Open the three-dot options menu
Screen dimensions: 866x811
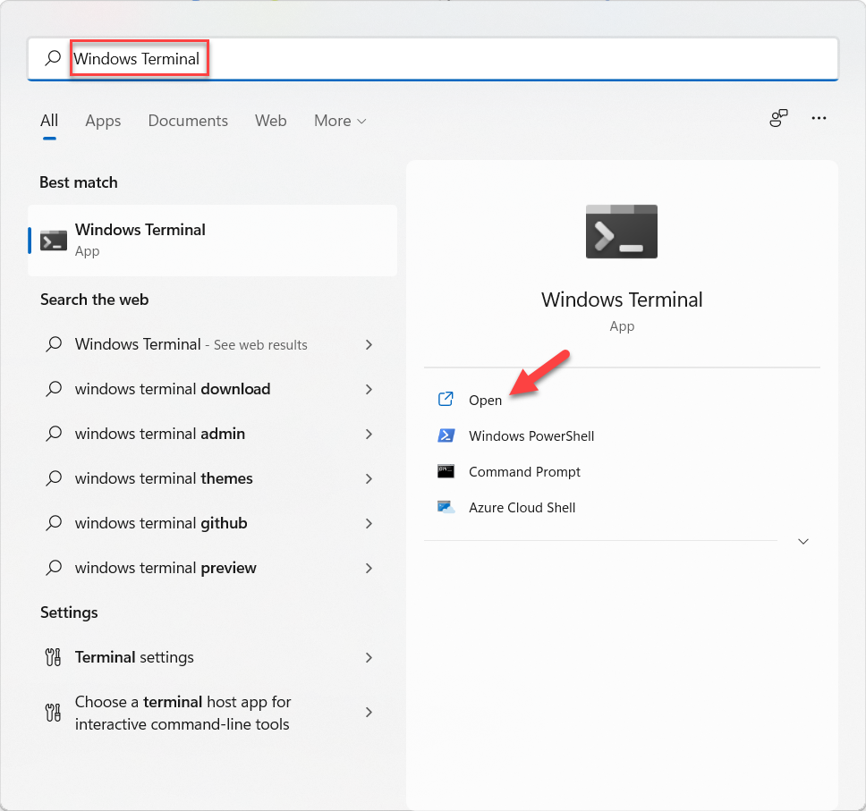pyautogui.click(x=818, y=119)
